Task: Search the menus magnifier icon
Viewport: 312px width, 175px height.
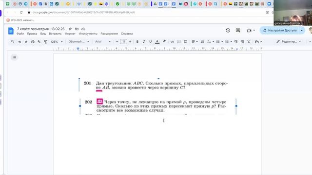Action: coord(13,41)
